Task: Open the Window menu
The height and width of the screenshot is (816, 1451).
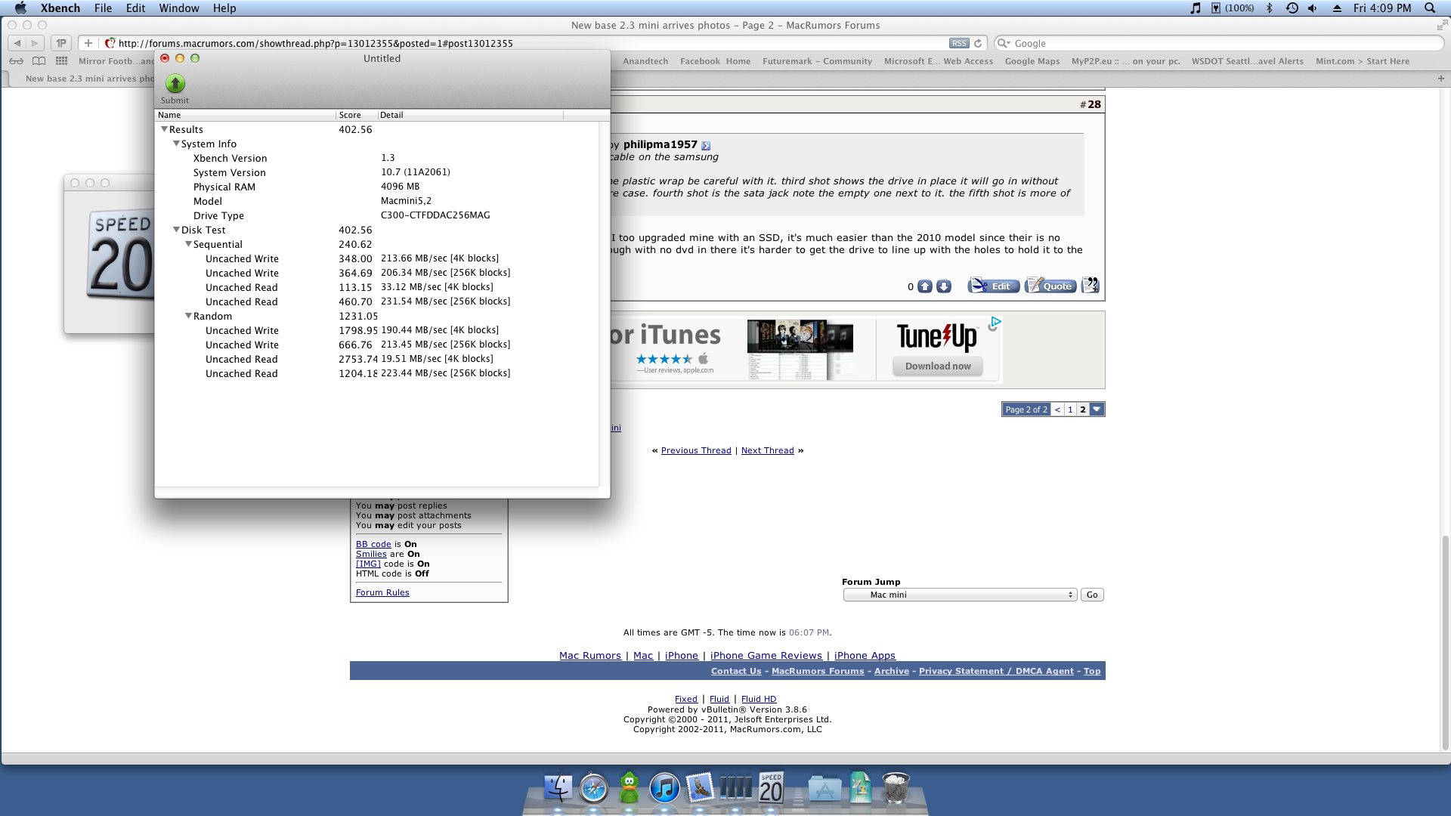Action: 179,8
